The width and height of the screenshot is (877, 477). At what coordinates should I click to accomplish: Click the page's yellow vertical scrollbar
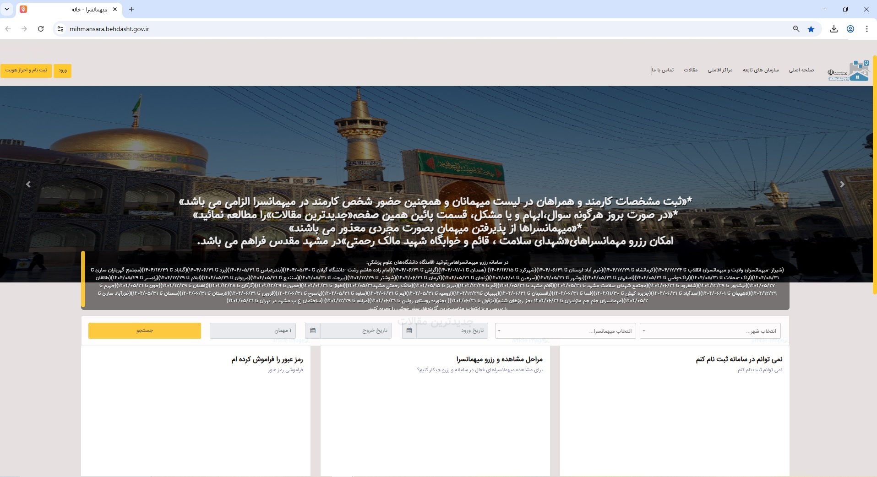tap(874, 174)
